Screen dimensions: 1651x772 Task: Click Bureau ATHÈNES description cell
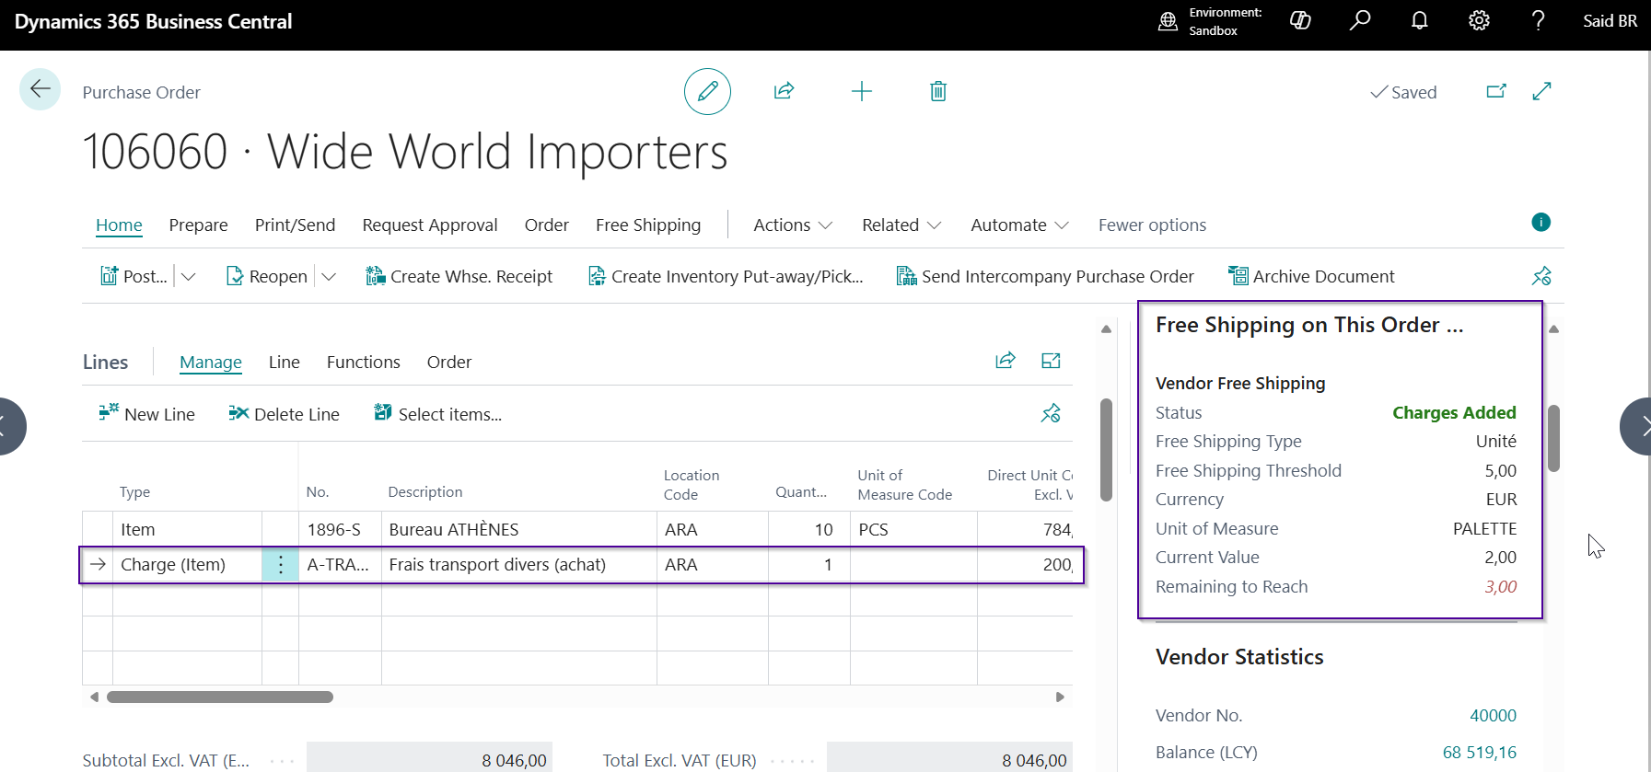coord(519,530)
